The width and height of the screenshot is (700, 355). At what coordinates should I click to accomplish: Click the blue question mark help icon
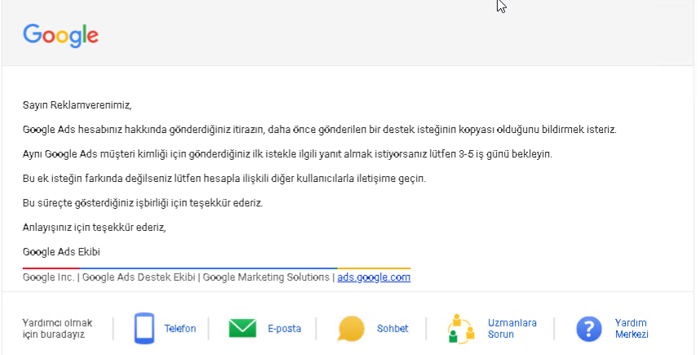(589, 329)
